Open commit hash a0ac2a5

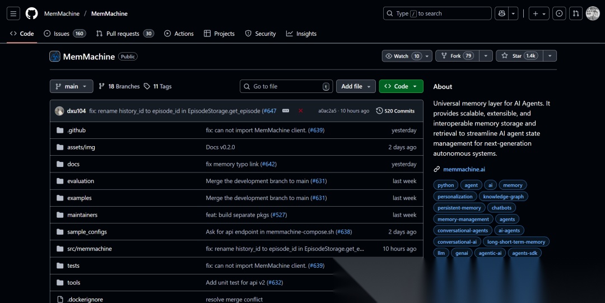click(x=327, y=111)
